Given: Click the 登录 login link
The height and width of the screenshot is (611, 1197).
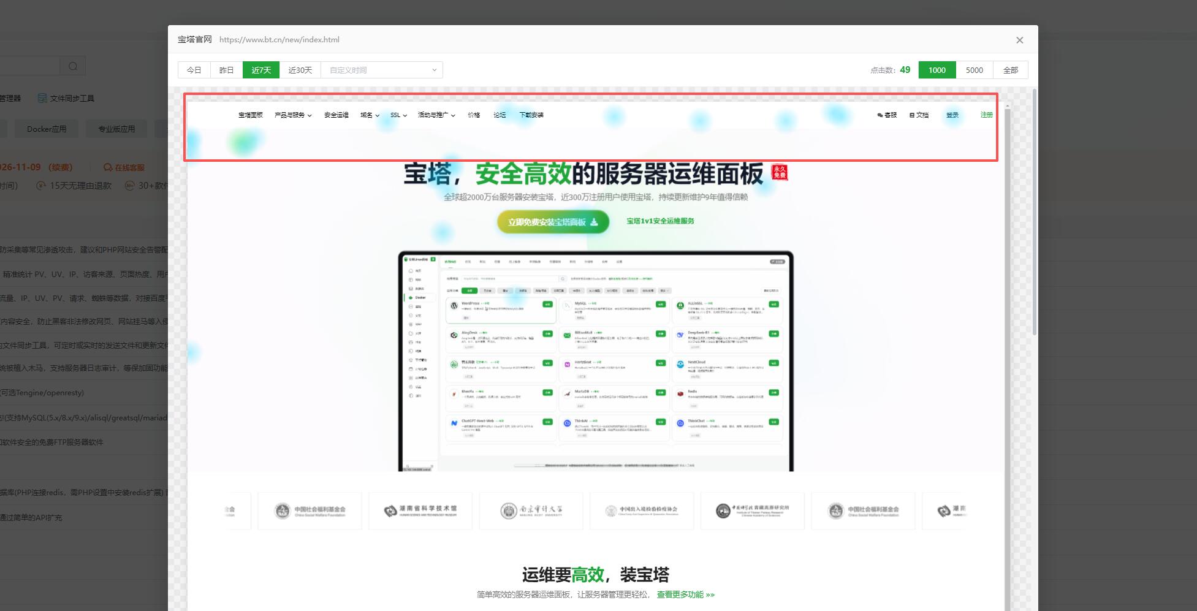Looking at the screenshot, I should coord(952,115).
